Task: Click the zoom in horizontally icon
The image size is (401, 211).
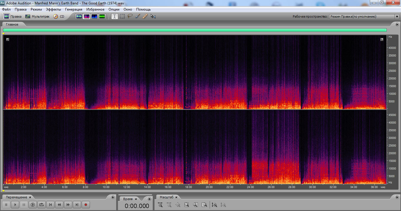Action: pyautogui.click(x=160, y=205)
